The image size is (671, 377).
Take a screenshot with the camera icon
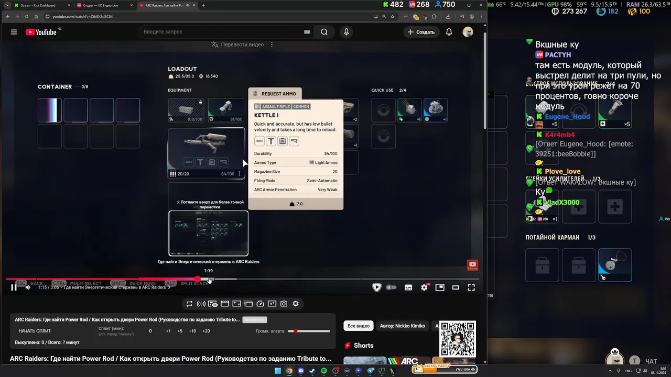click(284, 304)
